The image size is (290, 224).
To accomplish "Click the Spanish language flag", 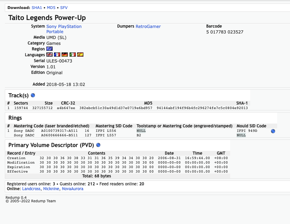I will [x=80, y=55].
